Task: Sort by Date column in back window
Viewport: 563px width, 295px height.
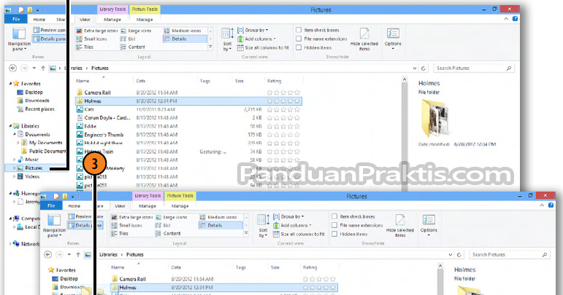Action: tap(141, 81)
